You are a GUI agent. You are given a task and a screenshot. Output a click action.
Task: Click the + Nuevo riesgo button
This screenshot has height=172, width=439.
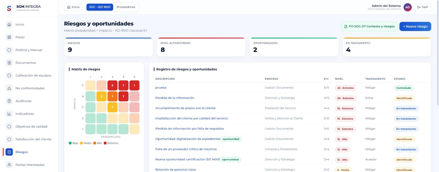click(x=415, y=26)
